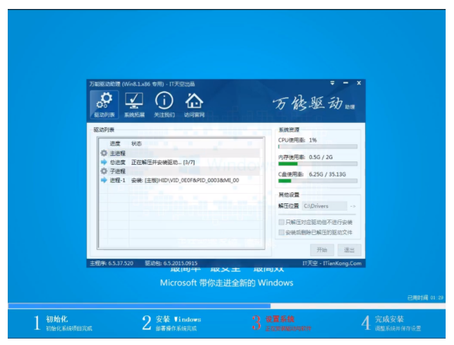Open the title bar dropdown menu arrow

[x=332, y=83]
